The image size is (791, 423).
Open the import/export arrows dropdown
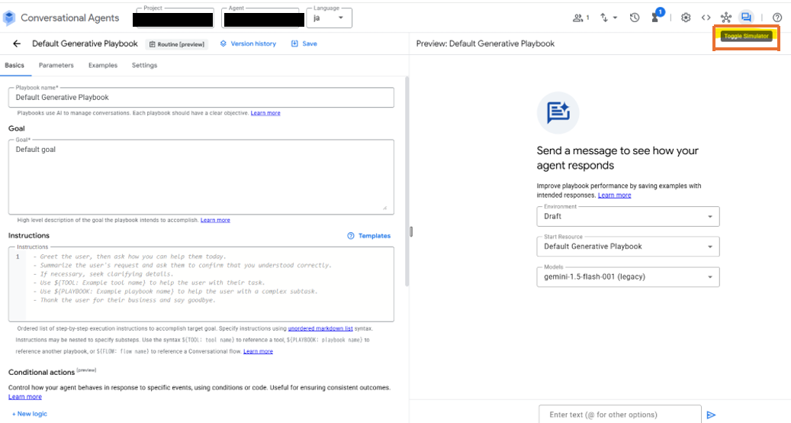coord(609,18)
